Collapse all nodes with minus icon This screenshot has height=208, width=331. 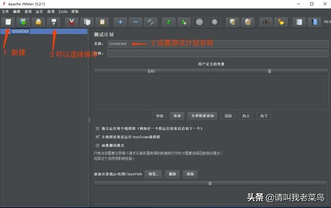(x=136, y=22)
